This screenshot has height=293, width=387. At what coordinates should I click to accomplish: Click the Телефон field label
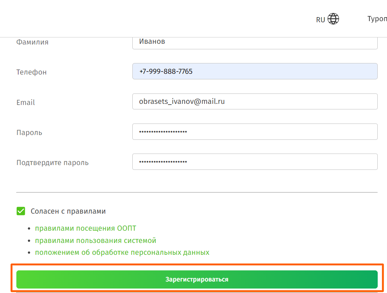click(32, 72)
